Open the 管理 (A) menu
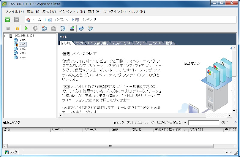This screenshot has height=157, width=240. (94, 12)
